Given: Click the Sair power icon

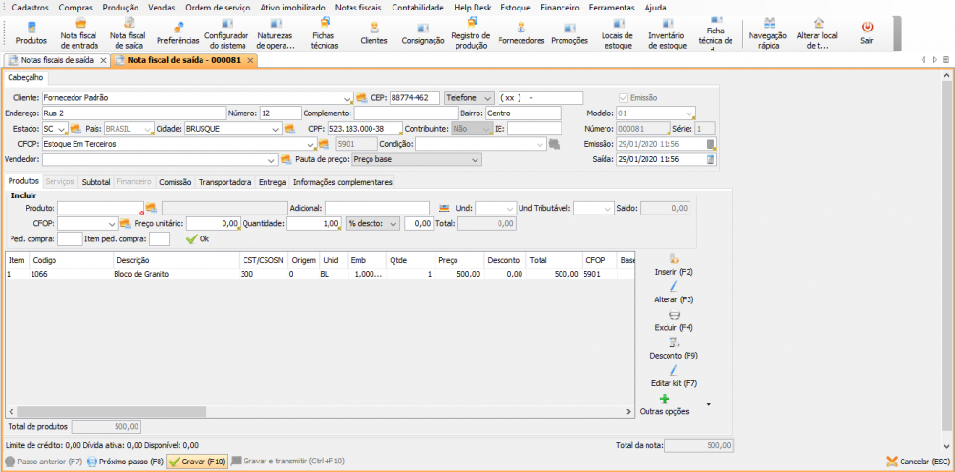Looking at the screenshot, I should point(866,32).
